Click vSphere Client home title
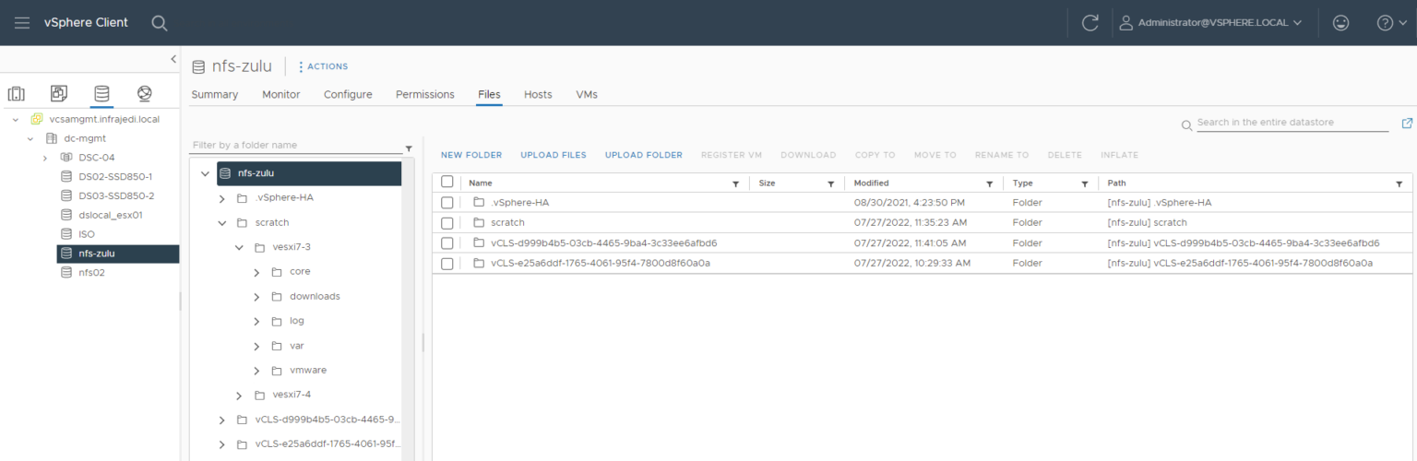 click(x=86, y=22)
